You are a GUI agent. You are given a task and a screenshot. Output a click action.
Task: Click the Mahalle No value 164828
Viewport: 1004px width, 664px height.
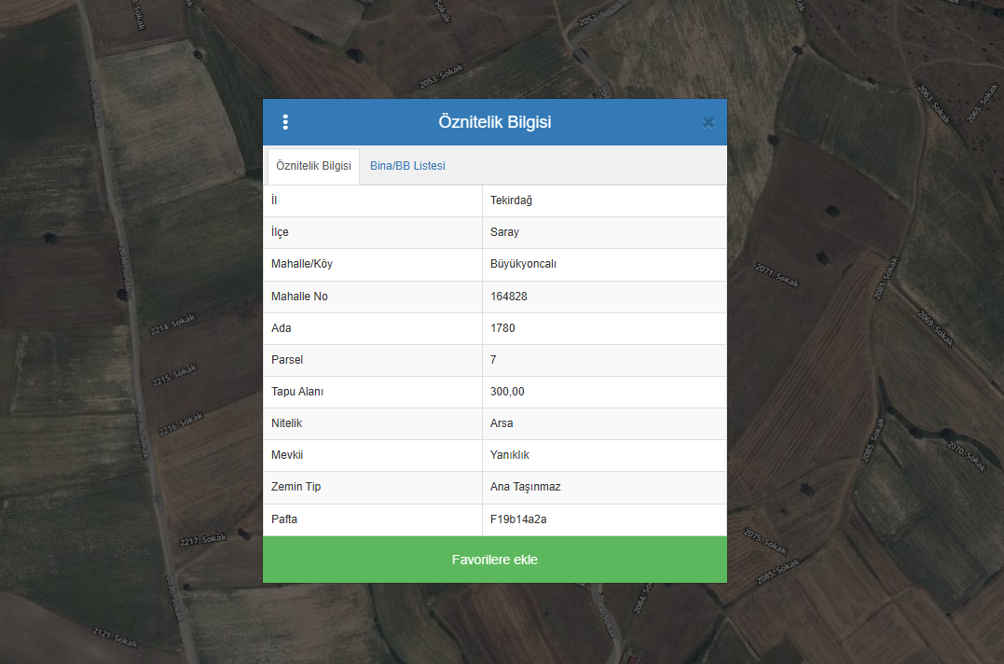[509, 297]
